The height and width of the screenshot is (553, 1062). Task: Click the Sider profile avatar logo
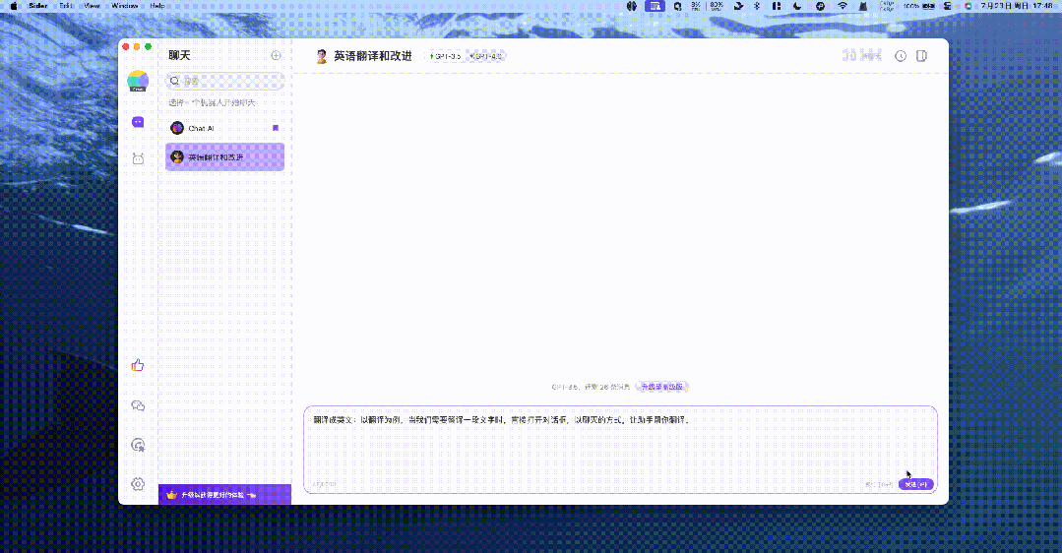click(138, 82)
